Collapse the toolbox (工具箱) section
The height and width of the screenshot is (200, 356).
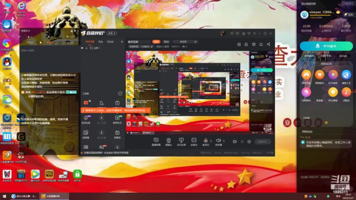(x=120, y=93)
